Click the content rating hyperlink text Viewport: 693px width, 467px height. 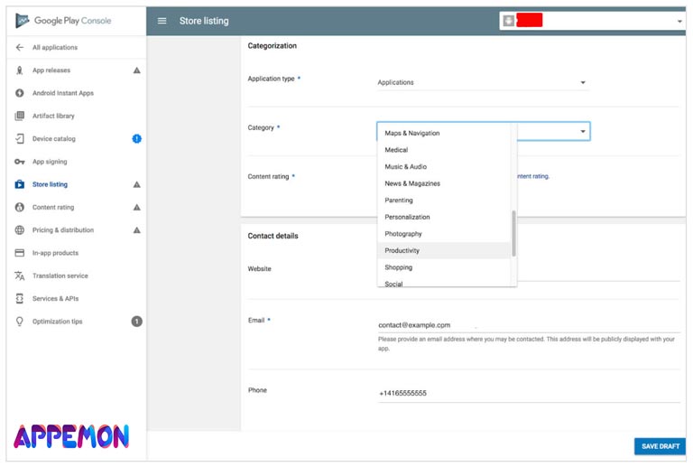[533, 176]
